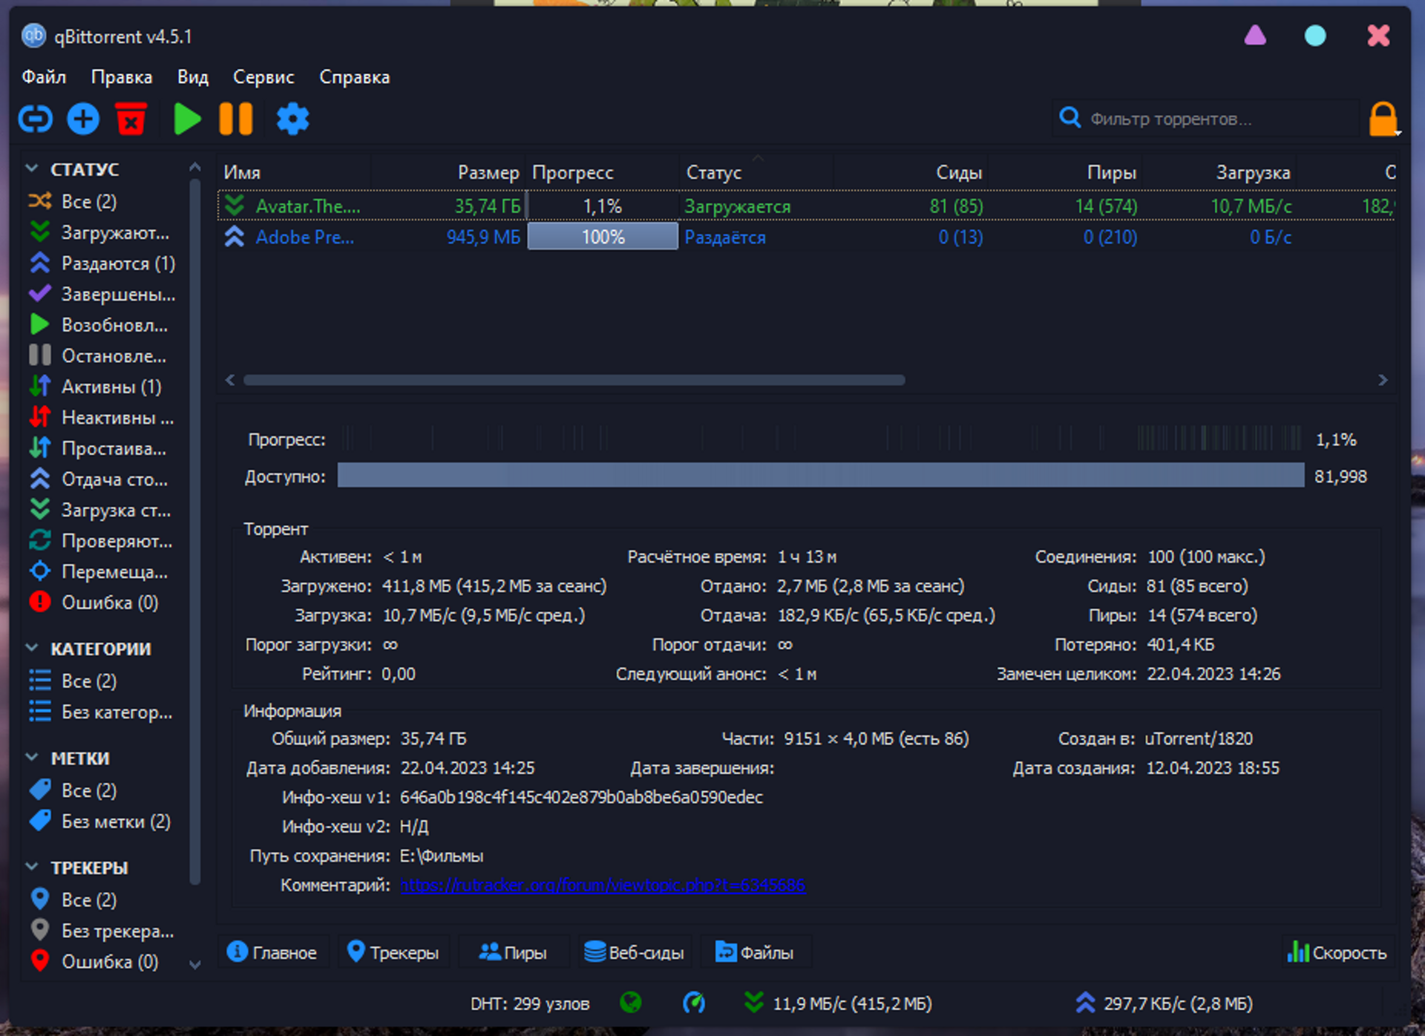Collapse the СТАТУС sidebar section
Image resolution: width=1425 pixels, height=1036 pixels.
[x=32, y=169]
